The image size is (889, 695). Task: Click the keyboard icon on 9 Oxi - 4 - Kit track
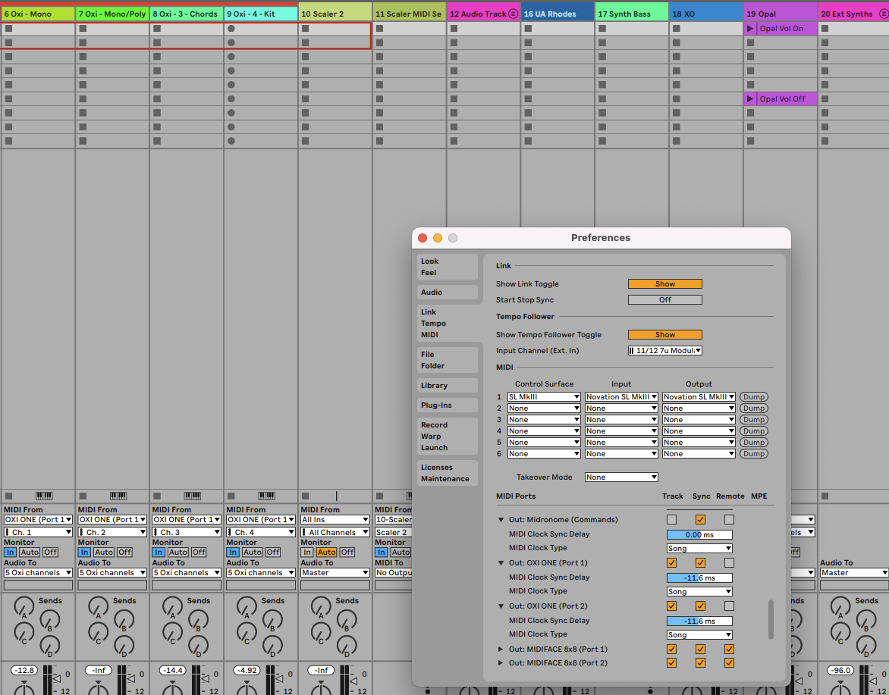coord(267,496)
